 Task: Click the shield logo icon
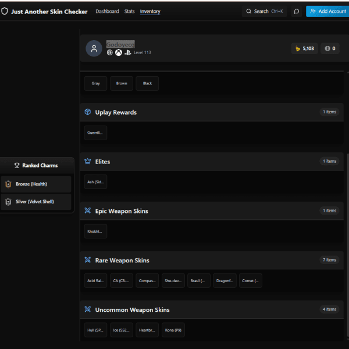(5, 12)
